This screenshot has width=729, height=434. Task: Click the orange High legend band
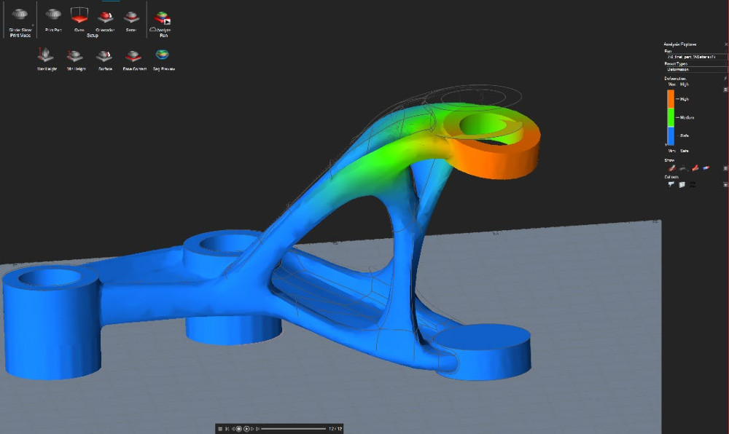[x=671, y=98]
